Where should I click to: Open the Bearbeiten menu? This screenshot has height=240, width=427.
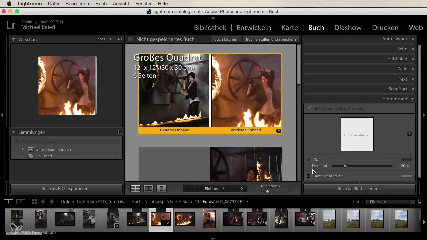[77, 4]
